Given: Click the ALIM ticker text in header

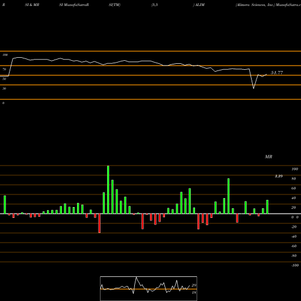Looking at the screenshot, I should point(200,5).
